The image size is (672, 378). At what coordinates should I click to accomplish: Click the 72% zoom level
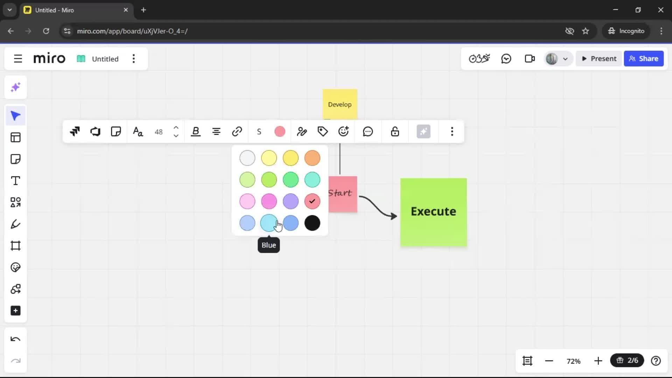pyautogui.click(x=574, y=361)
